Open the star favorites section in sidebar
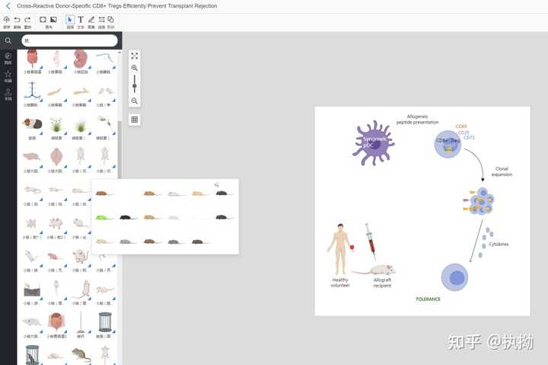 [8, 76]
